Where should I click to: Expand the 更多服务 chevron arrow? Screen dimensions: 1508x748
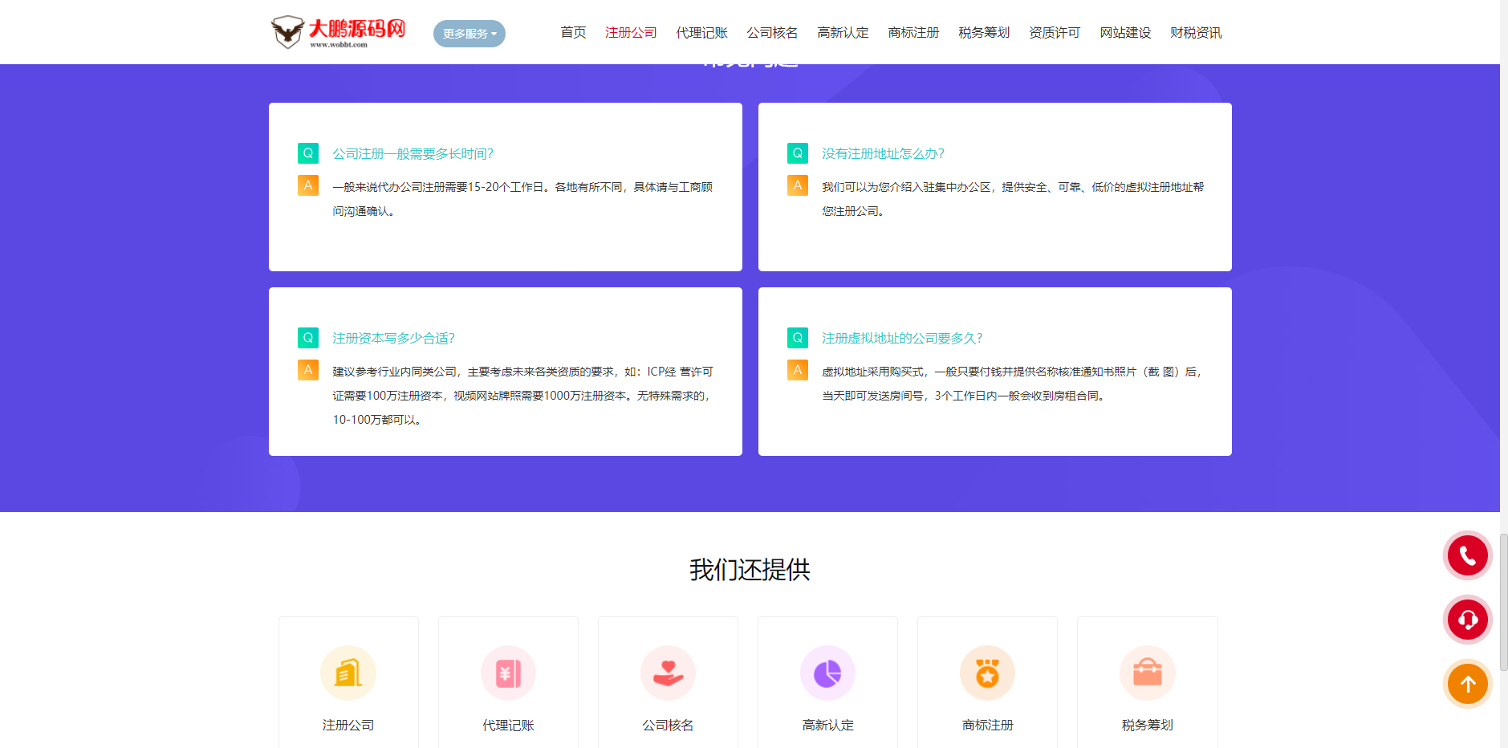point(496,34)
